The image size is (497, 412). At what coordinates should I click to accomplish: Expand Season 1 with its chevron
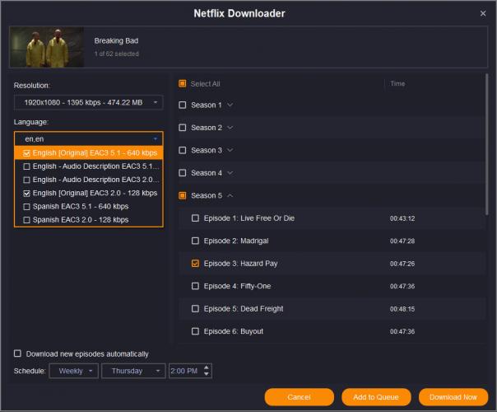230,105
